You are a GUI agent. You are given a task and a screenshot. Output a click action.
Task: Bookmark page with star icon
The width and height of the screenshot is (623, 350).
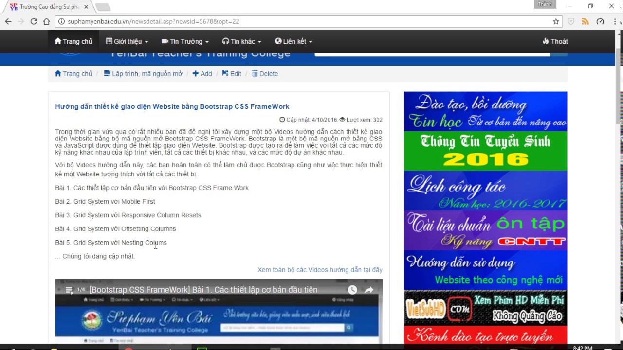556,21
